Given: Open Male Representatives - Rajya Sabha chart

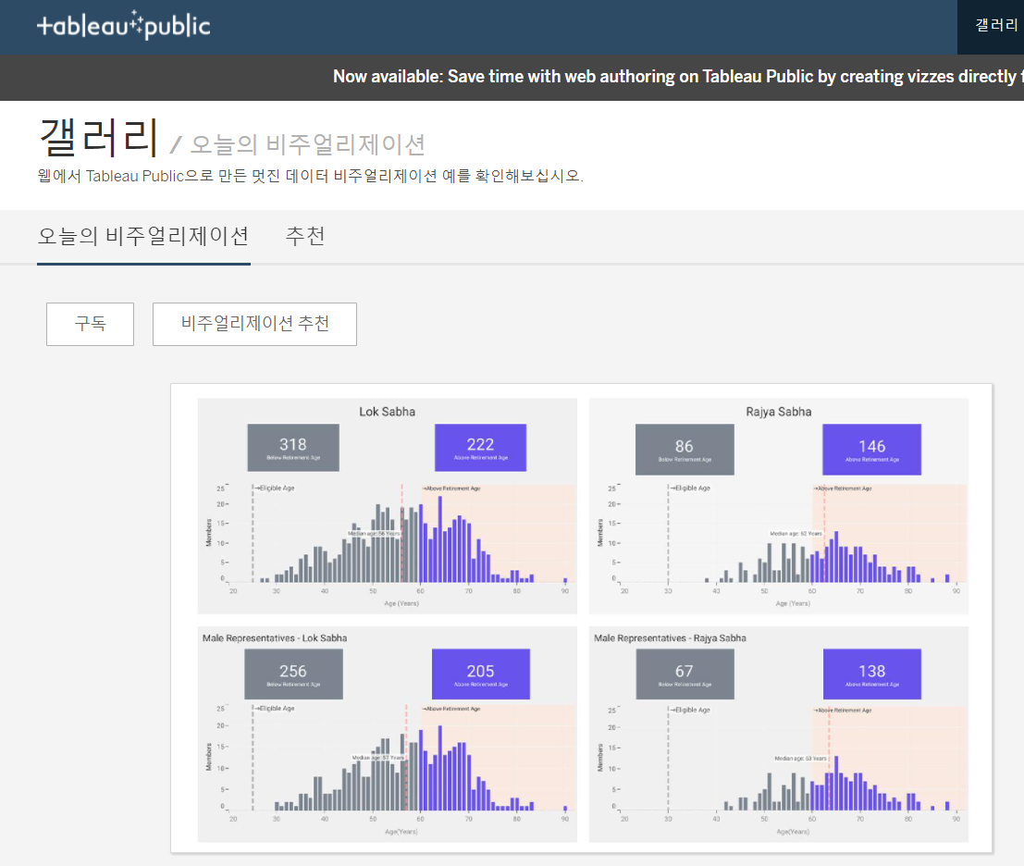Looking at the screenshot, I should coord(779,734).
